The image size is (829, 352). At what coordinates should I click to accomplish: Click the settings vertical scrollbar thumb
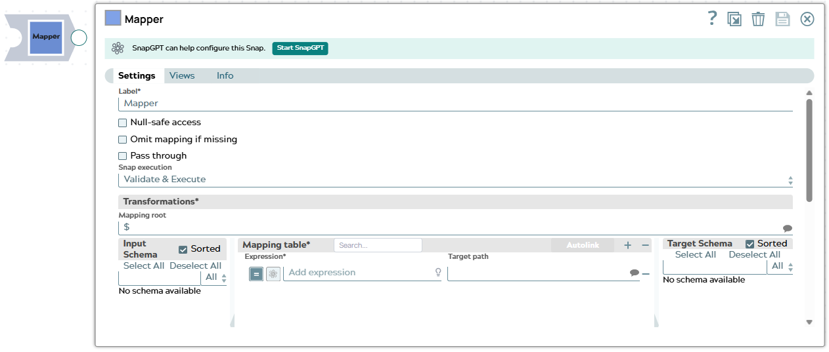click(809, 150)
